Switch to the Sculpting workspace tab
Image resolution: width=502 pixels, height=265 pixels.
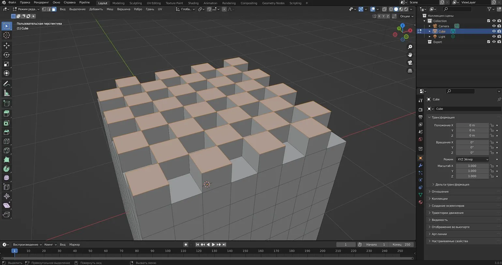(136, 3)
